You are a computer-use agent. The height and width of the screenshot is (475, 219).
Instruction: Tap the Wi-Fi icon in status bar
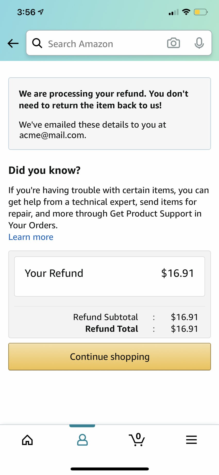(186, 11)
